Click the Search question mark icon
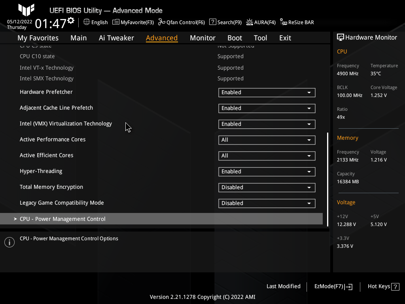405x304 pixels. [x=212, y=22]
